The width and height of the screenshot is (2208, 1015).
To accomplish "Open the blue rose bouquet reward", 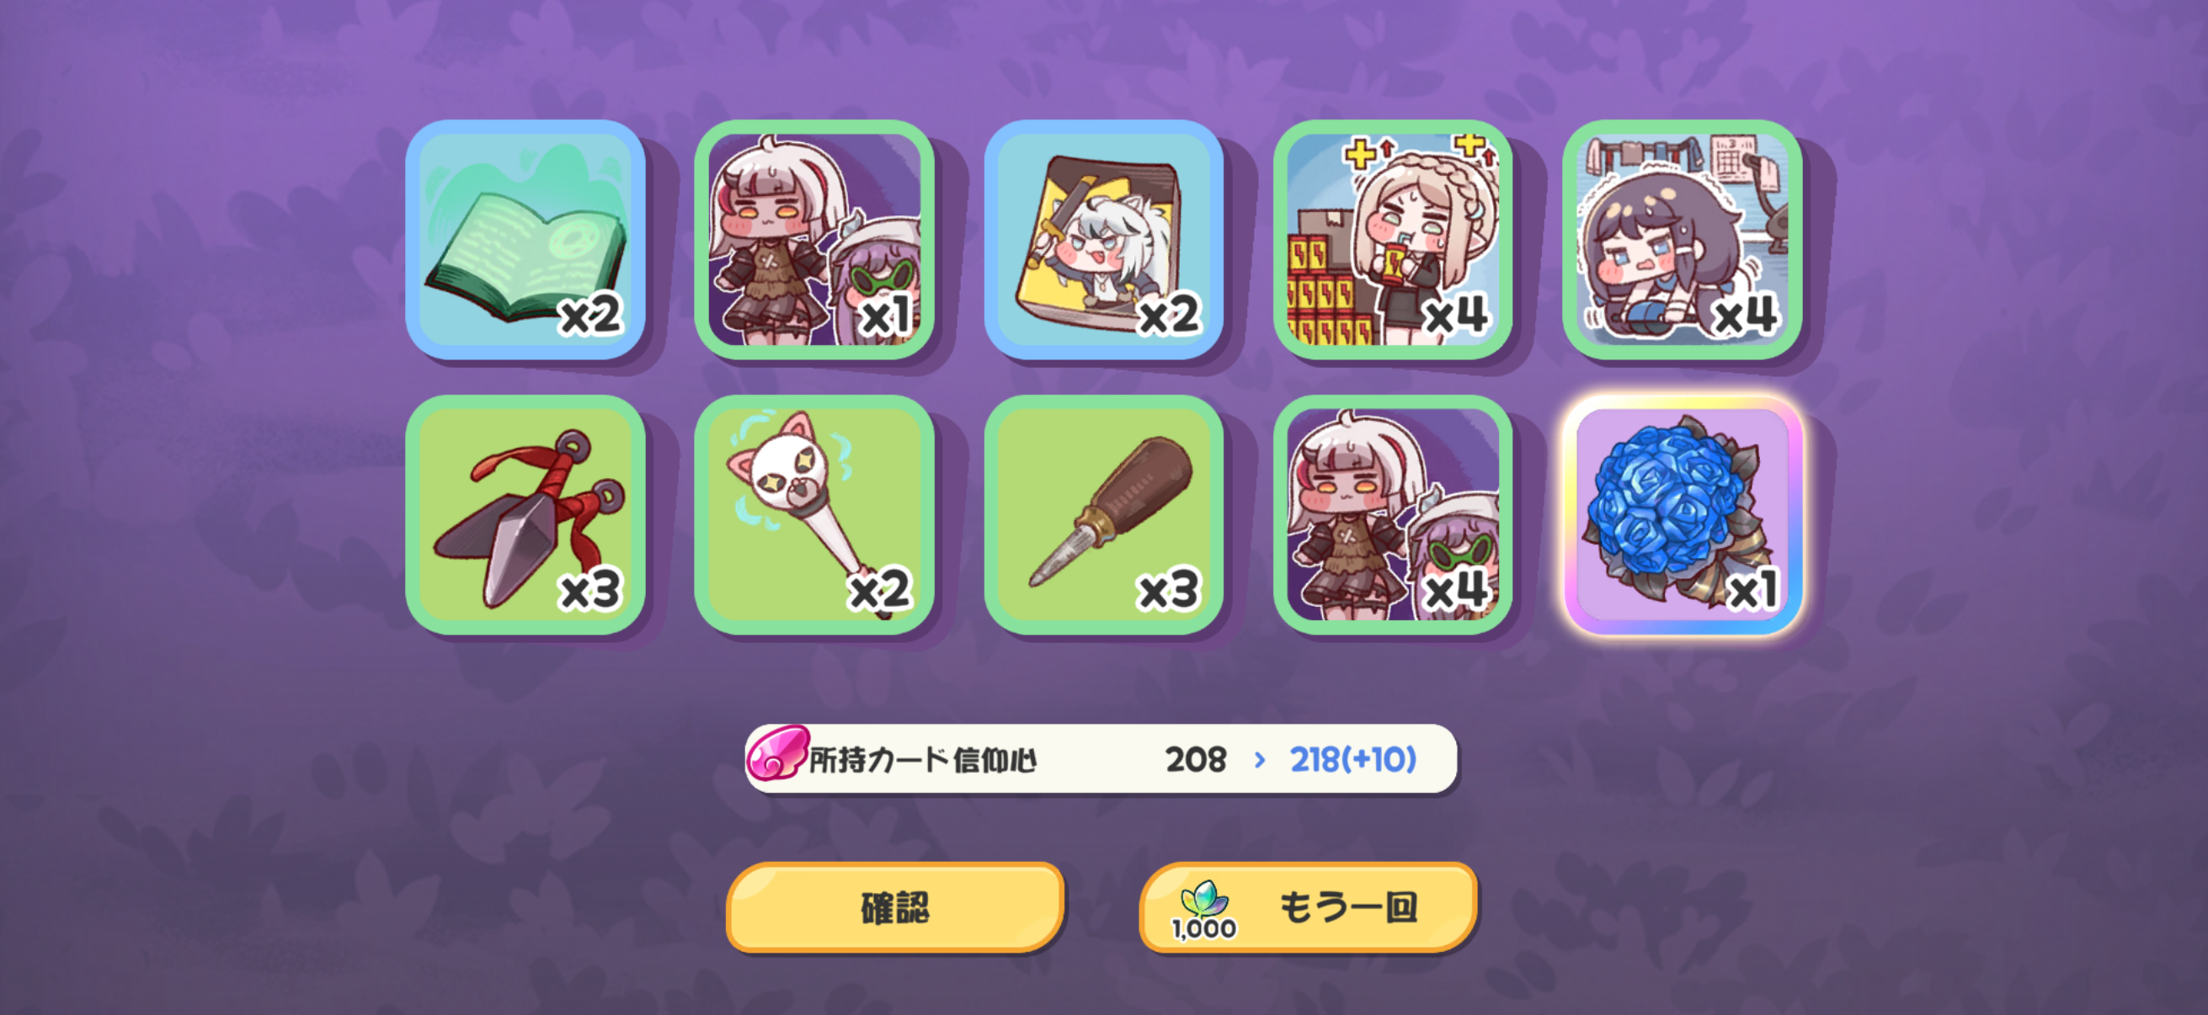I will (1683, 515).
